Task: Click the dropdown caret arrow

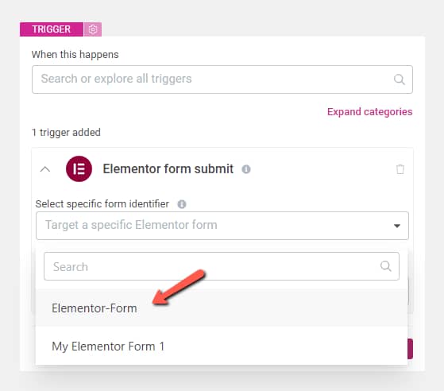Action: pyautogui.click(x=397, y=226)
